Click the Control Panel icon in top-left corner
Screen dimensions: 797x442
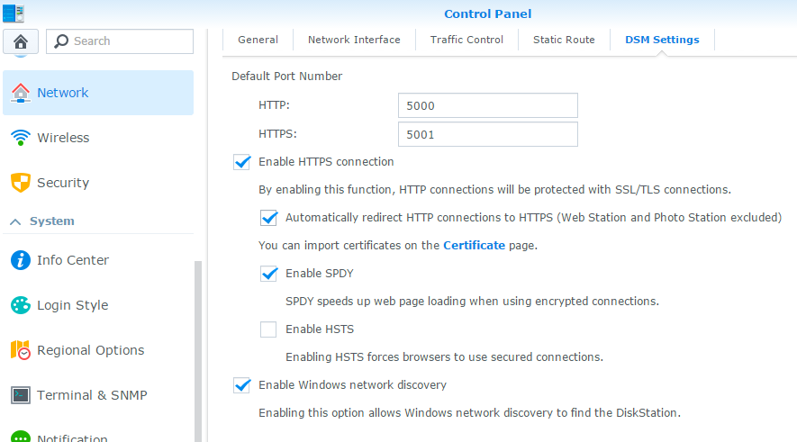coord(14,13)
